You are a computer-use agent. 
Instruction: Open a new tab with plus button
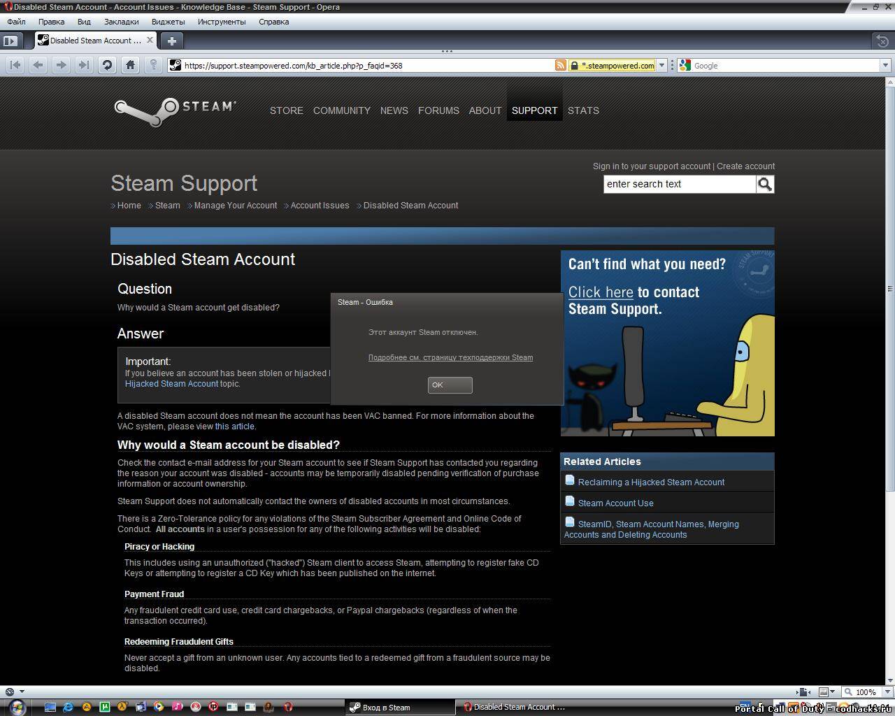pyautogui.click(x=171, y=41)
